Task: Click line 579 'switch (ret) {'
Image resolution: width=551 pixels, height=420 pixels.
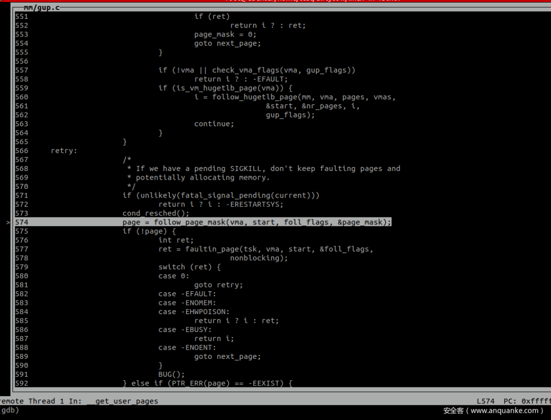Action: (x=189, y=267)
